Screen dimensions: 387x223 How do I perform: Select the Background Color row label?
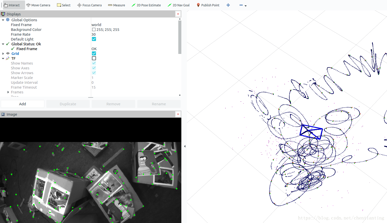(x=26, y=30)
